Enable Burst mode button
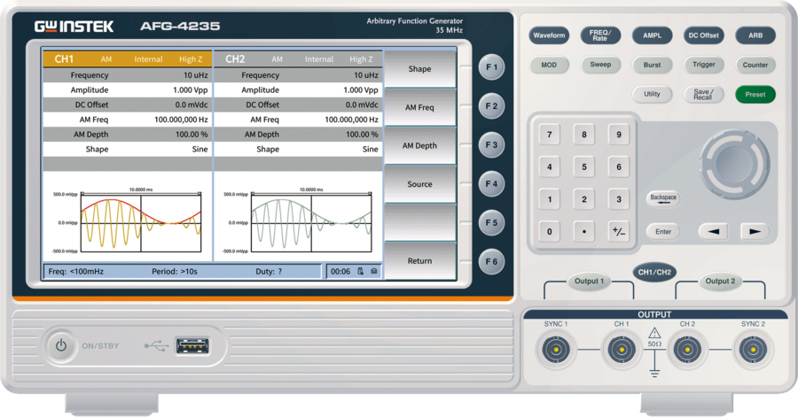 click(652, 65)
